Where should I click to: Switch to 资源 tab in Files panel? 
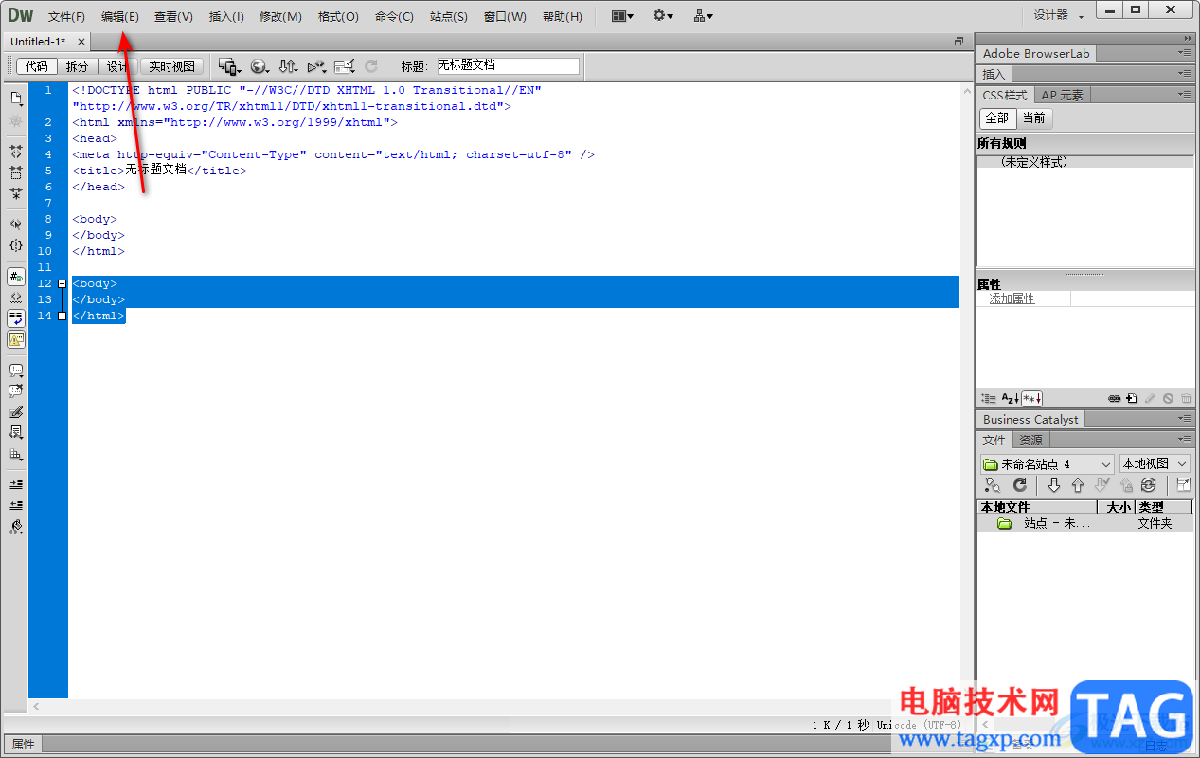coord(1031,440)
